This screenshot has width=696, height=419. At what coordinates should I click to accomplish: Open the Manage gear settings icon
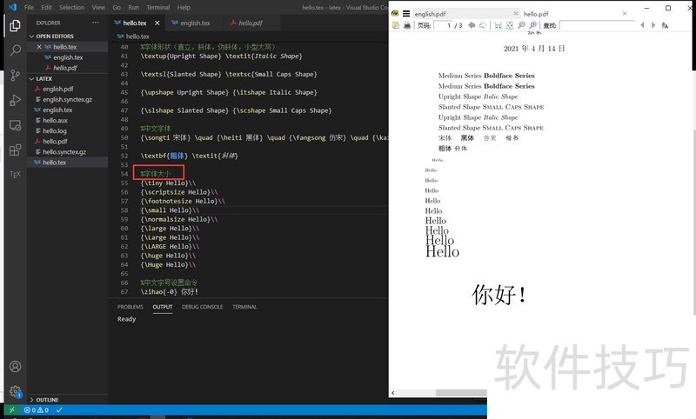tap(15, 392)
